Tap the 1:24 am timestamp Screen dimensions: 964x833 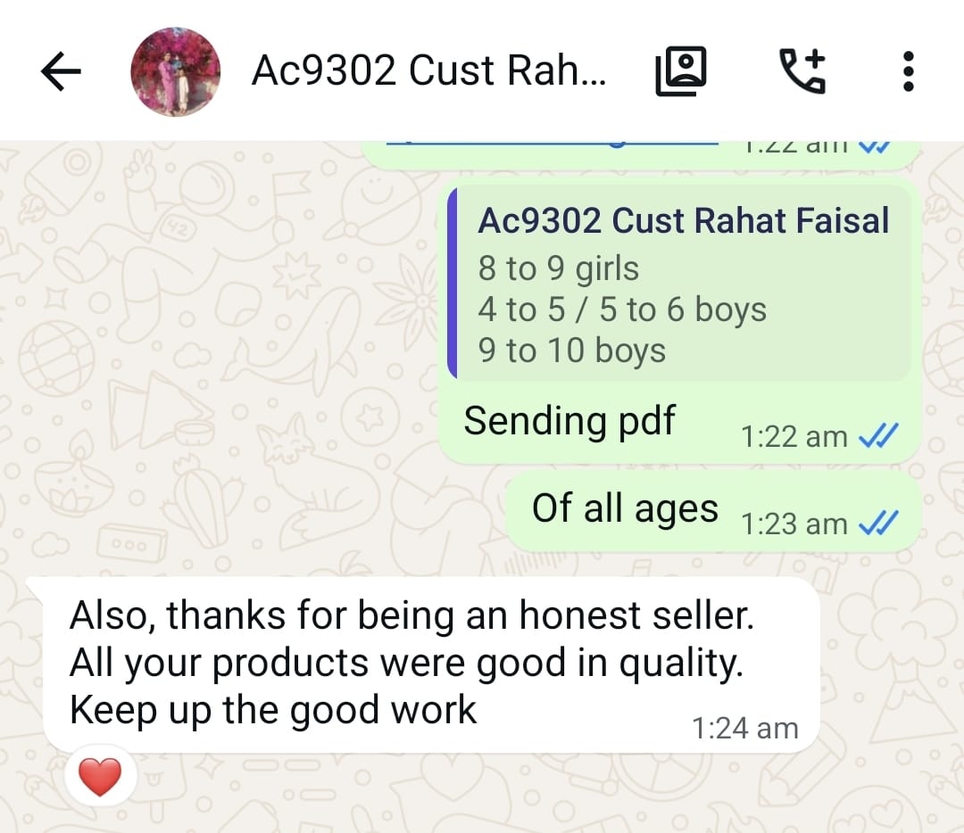744,729
